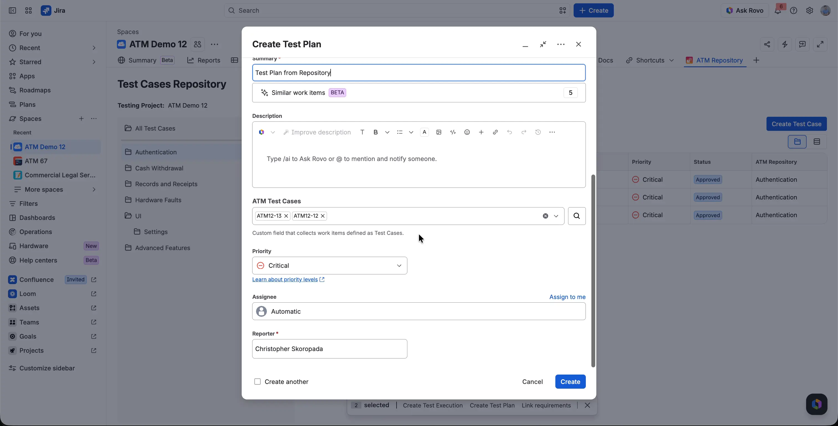This screenshot has width=838, height=426.
Task: Expand Similar work items panel
Action: point(419,93)
